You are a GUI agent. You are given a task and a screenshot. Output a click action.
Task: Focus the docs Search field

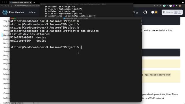tap(172, 12)
